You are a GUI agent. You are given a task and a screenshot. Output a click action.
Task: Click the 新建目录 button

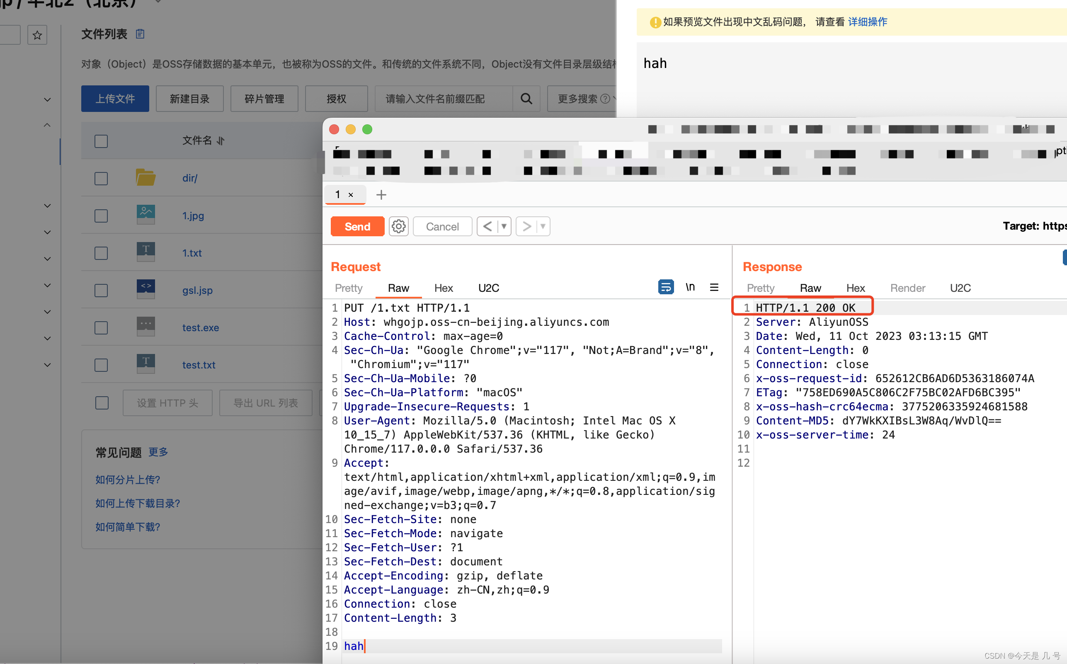[190, 99]
